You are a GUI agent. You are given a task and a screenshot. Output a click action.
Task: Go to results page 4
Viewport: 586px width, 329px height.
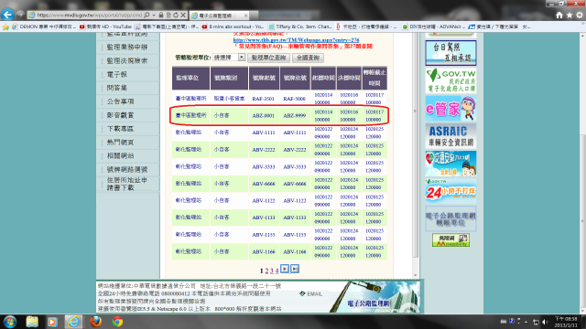coord(277,271)
